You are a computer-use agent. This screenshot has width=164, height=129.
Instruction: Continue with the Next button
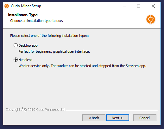point(117,118)
